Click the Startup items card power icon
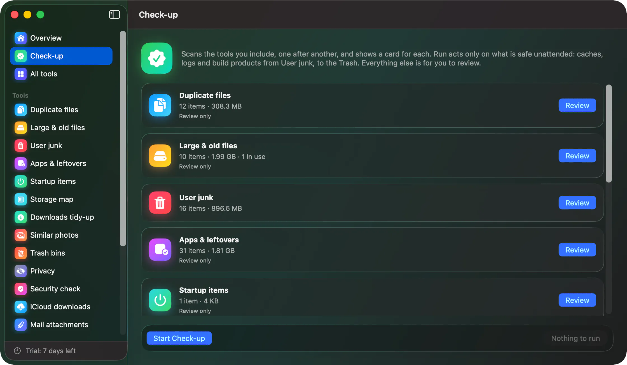Image resolution: width=627 pixels, height=365 pixels. coord(160,300)
